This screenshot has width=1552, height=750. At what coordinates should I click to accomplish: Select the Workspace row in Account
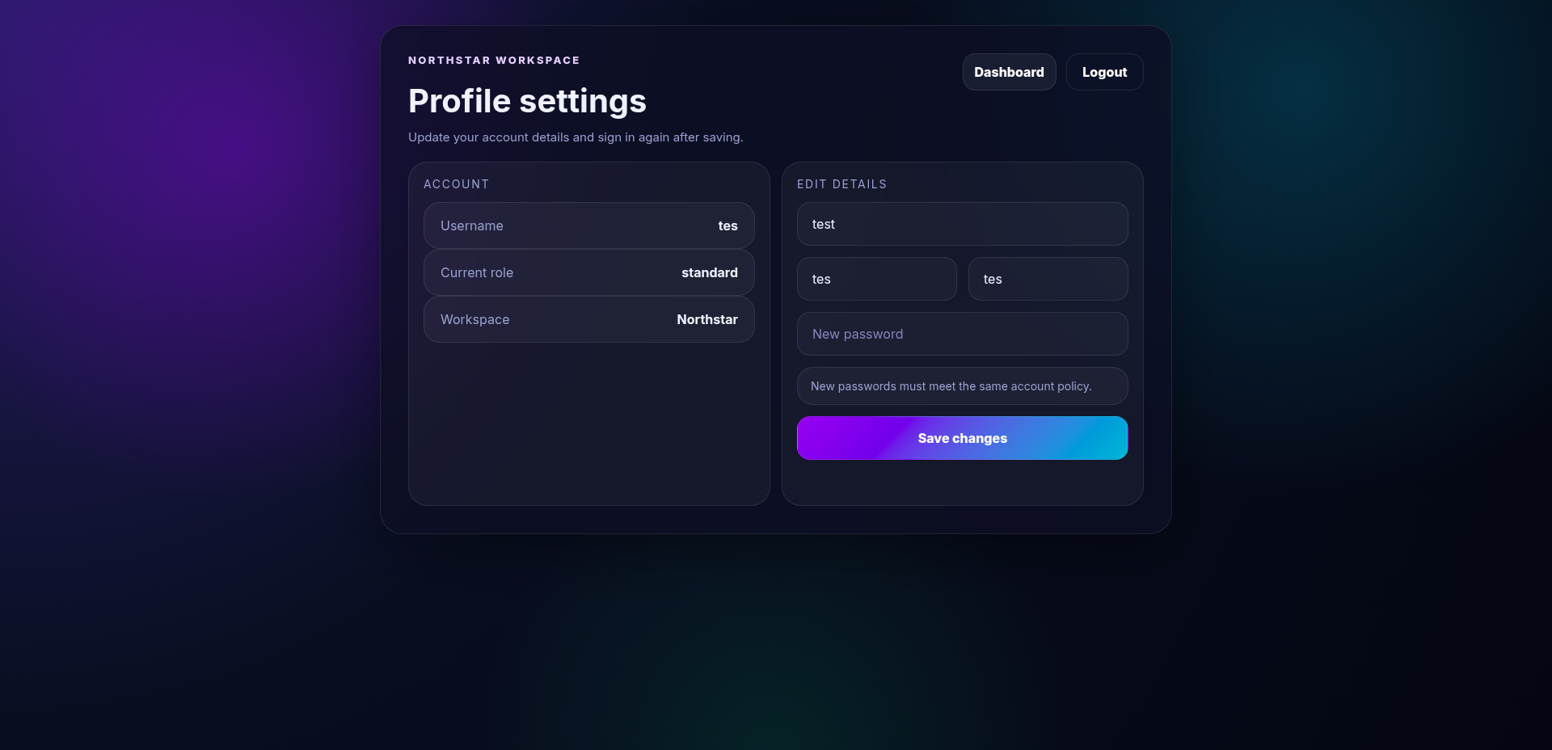588,319
